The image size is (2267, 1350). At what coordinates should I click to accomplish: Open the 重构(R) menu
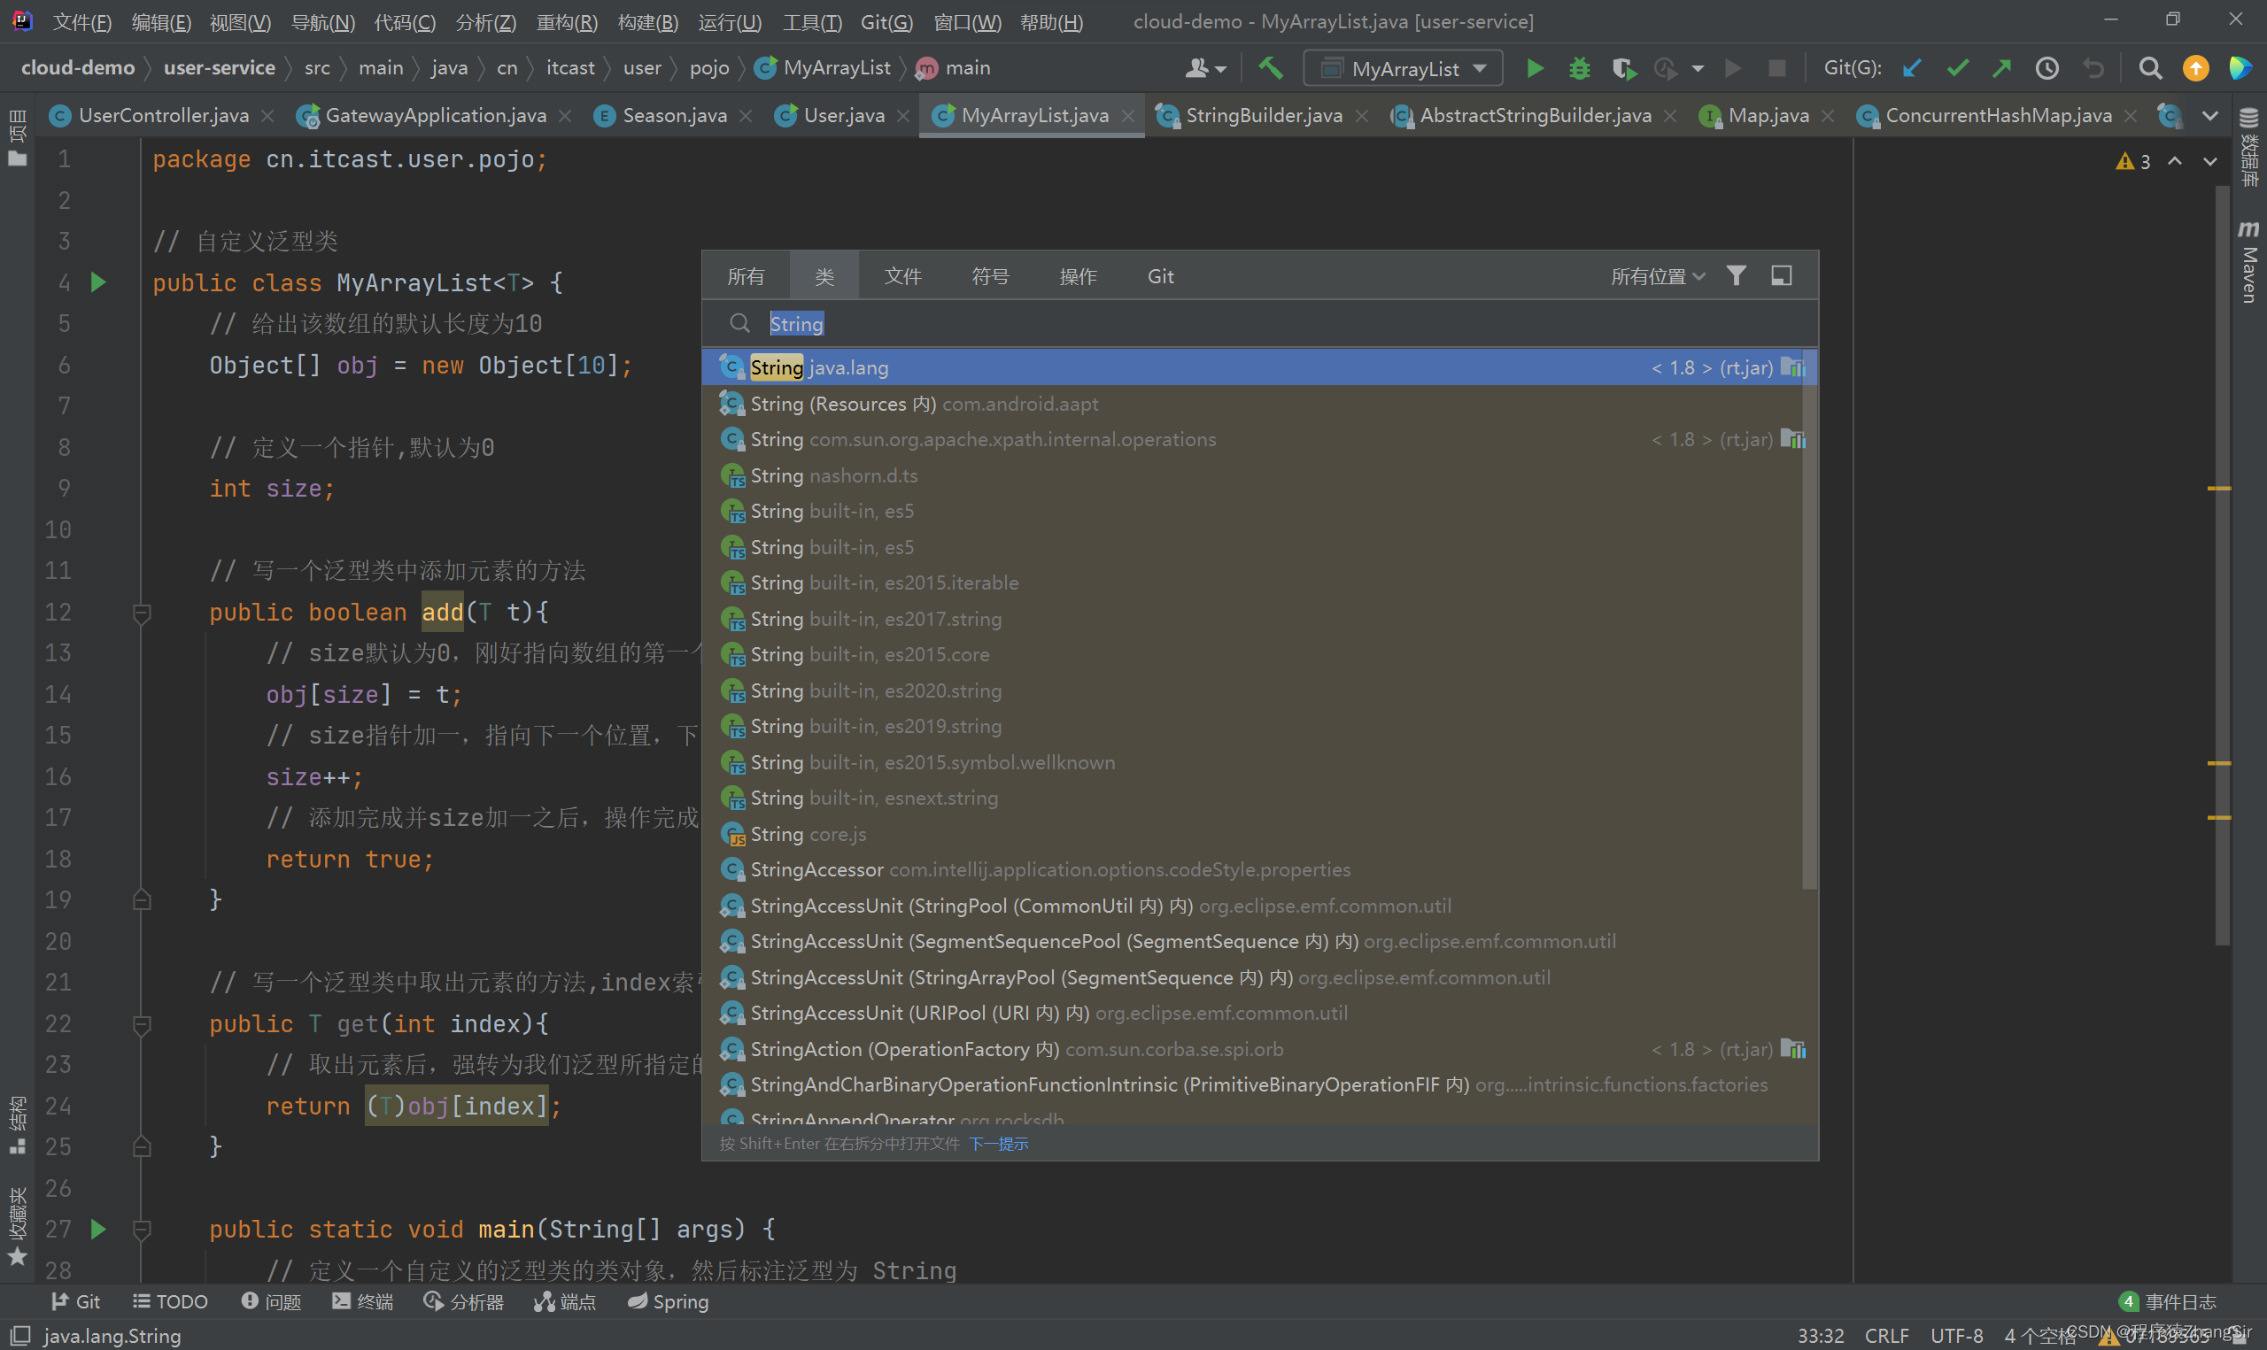tap(566, 22)
